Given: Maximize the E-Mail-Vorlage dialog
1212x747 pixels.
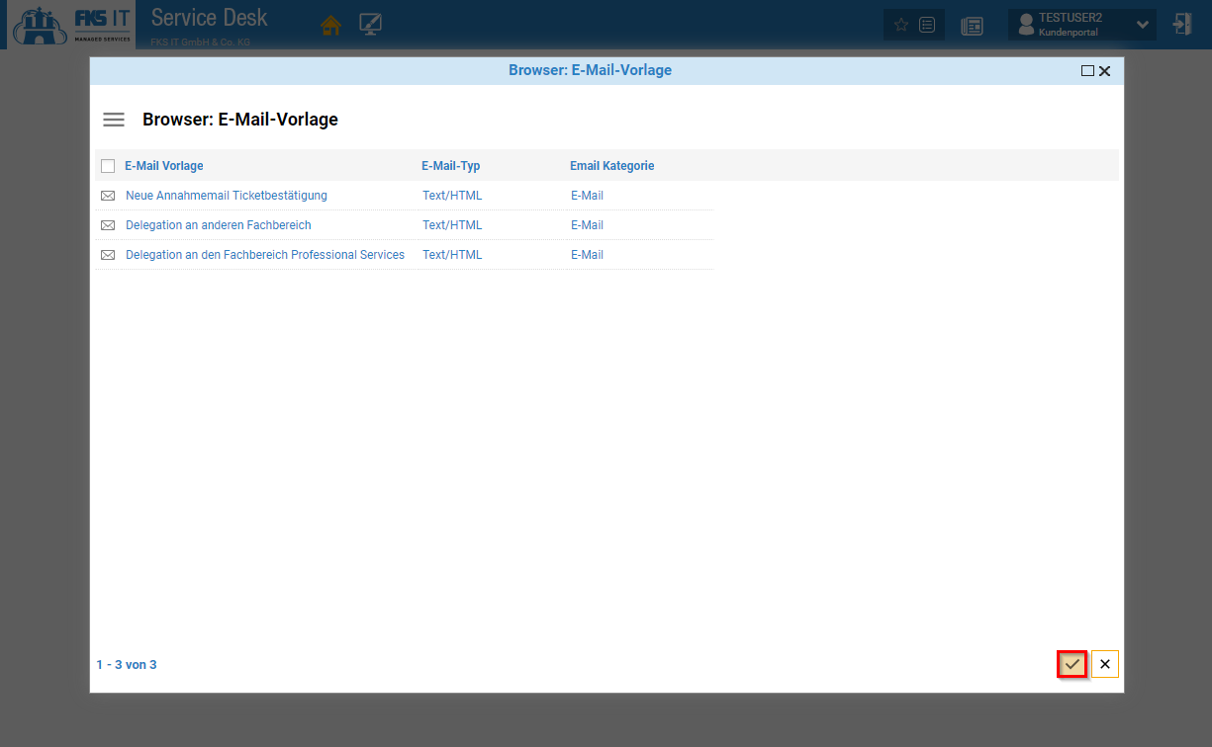Looking at the screenshot, I should point(1087,71).
